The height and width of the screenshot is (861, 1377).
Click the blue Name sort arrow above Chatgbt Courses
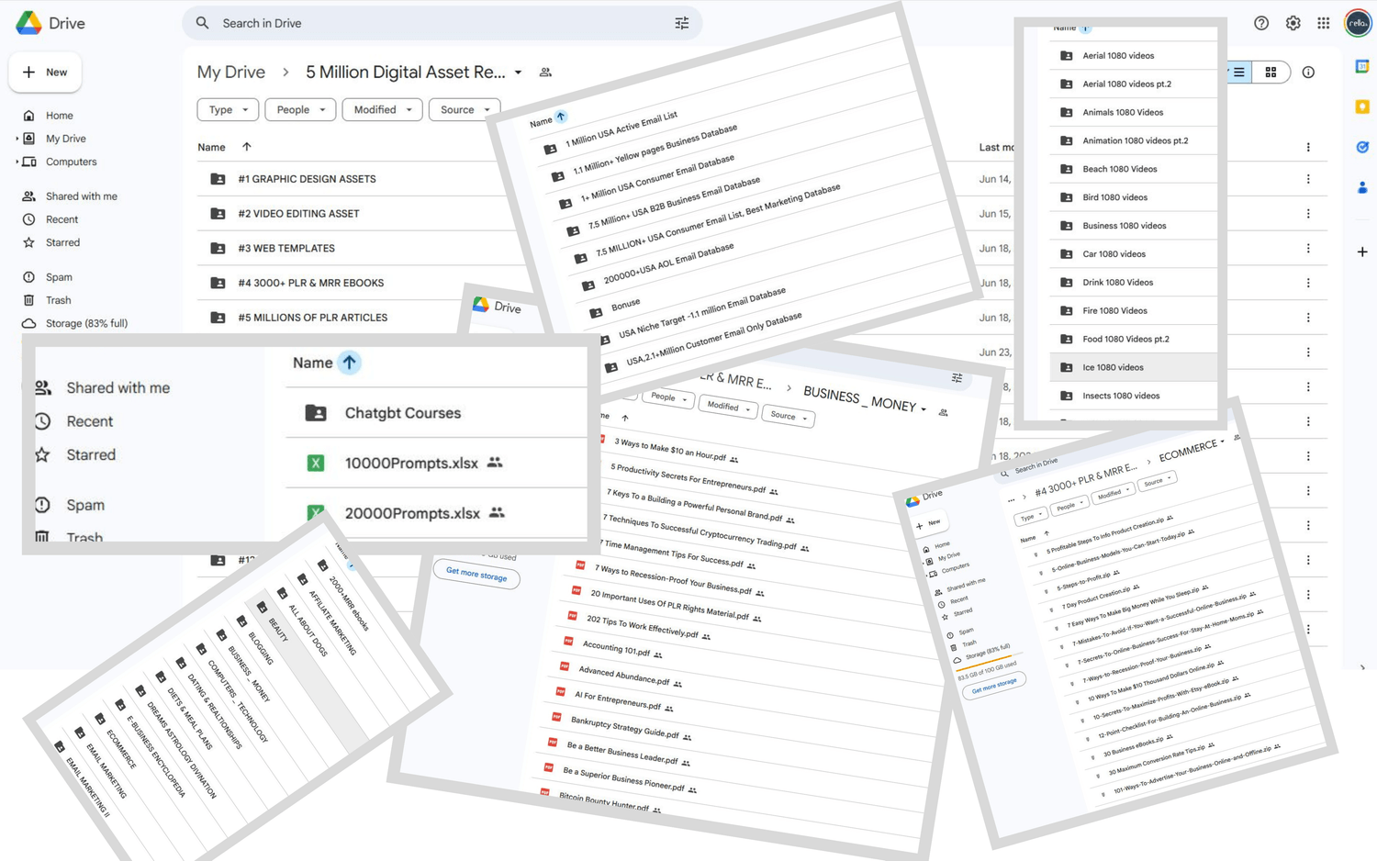click(349, 363)
